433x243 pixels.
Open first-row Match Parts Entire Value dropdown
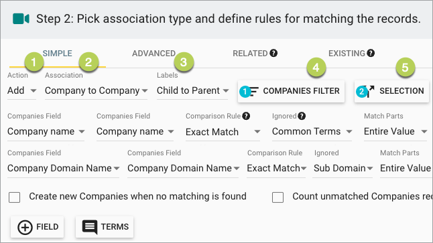click(395, 132)
